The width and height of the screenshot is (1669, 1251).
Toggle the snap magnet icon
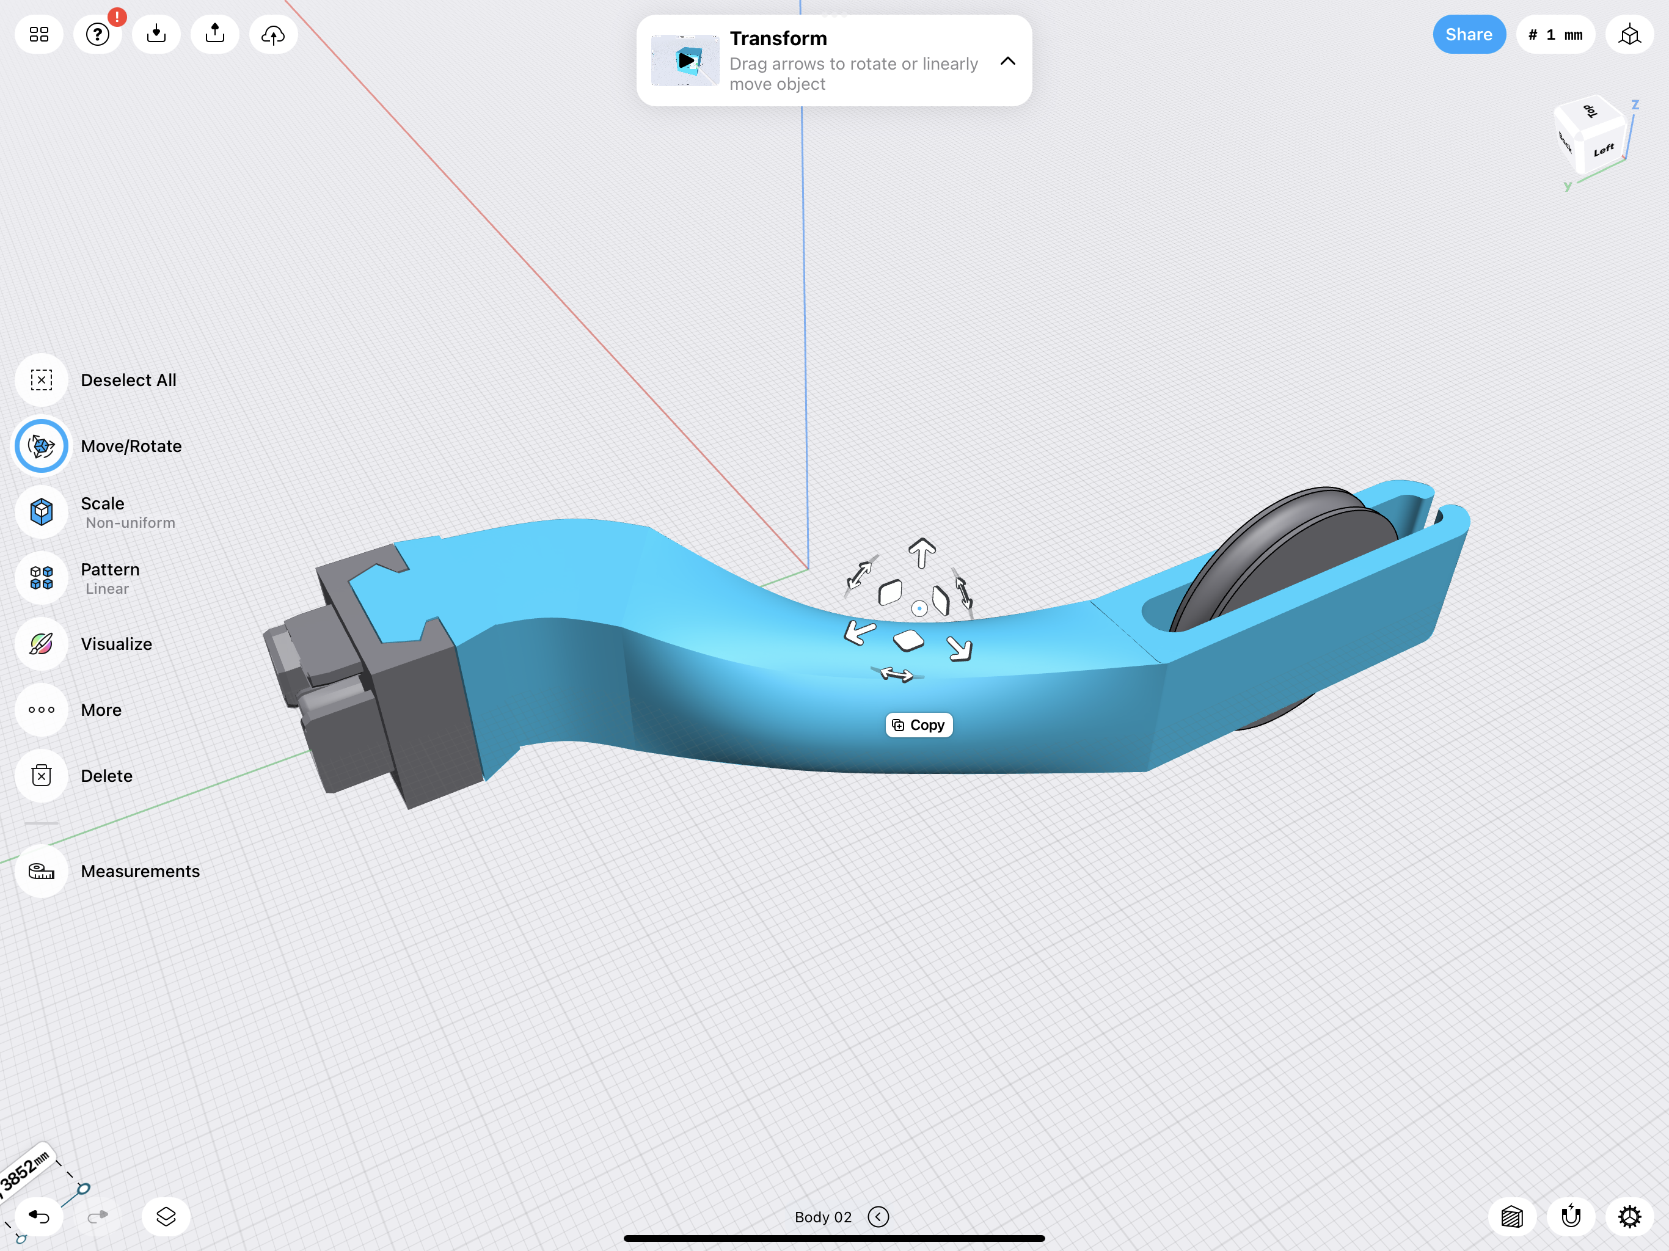1571,1216
